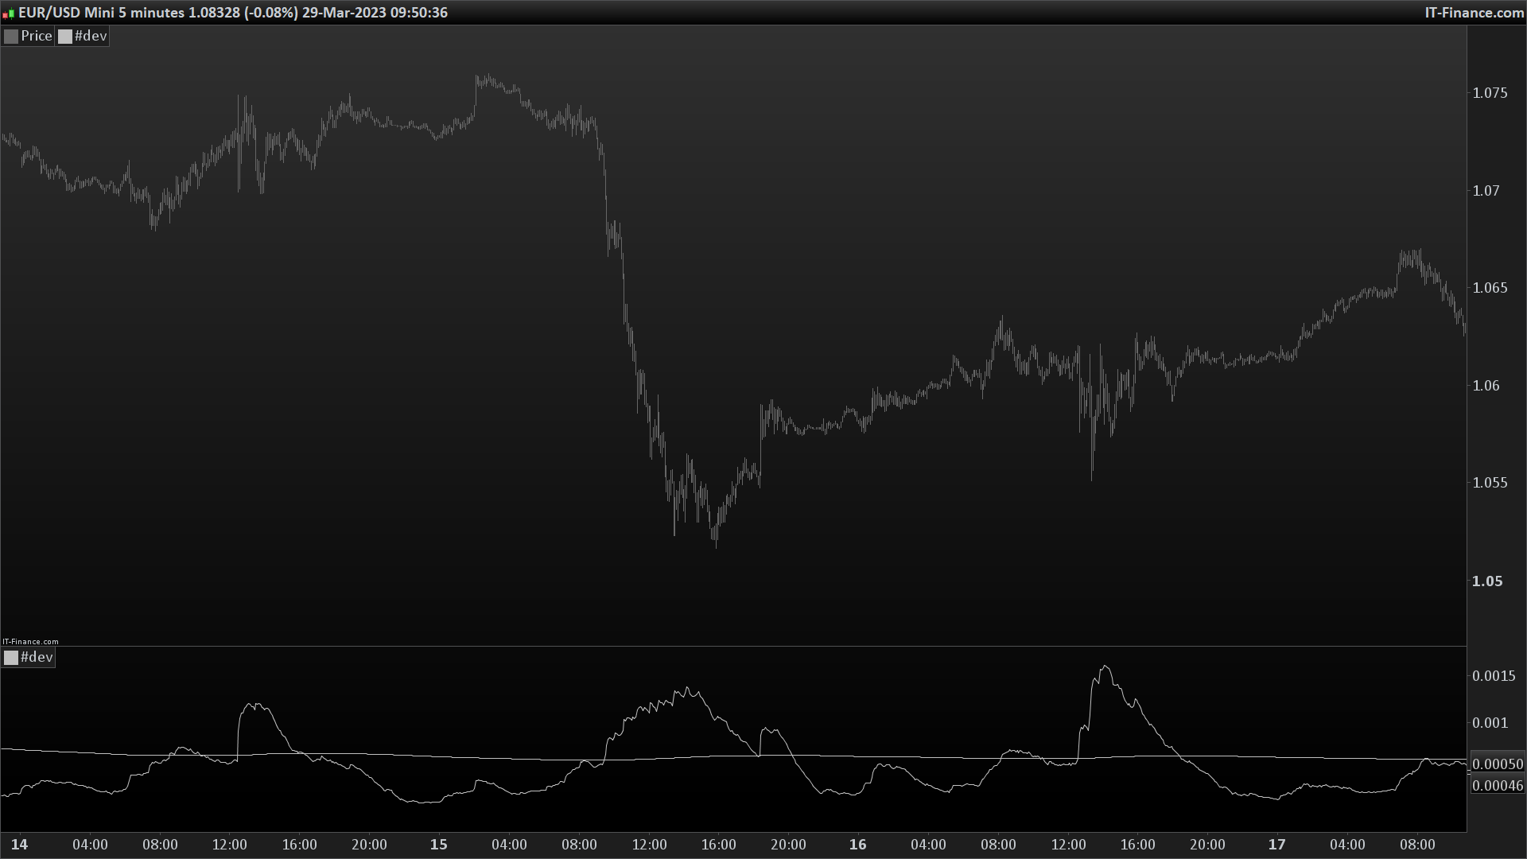1527x859 pixels.
Task: Click the #dev swatch in top legend
Action: 65,37
